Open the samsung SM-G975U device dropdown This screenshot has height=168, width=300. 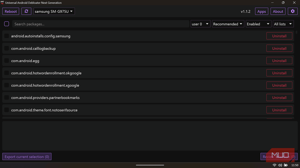coord(54,11)
